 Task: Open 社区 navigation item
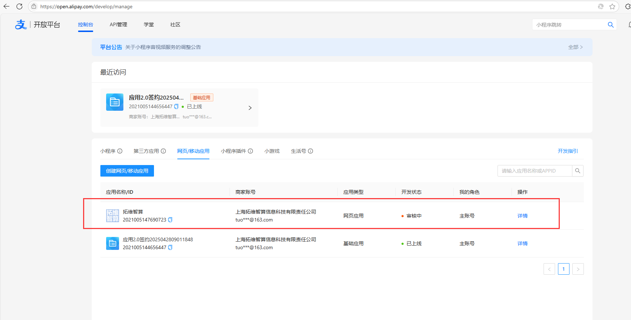[x=176, y=24]
